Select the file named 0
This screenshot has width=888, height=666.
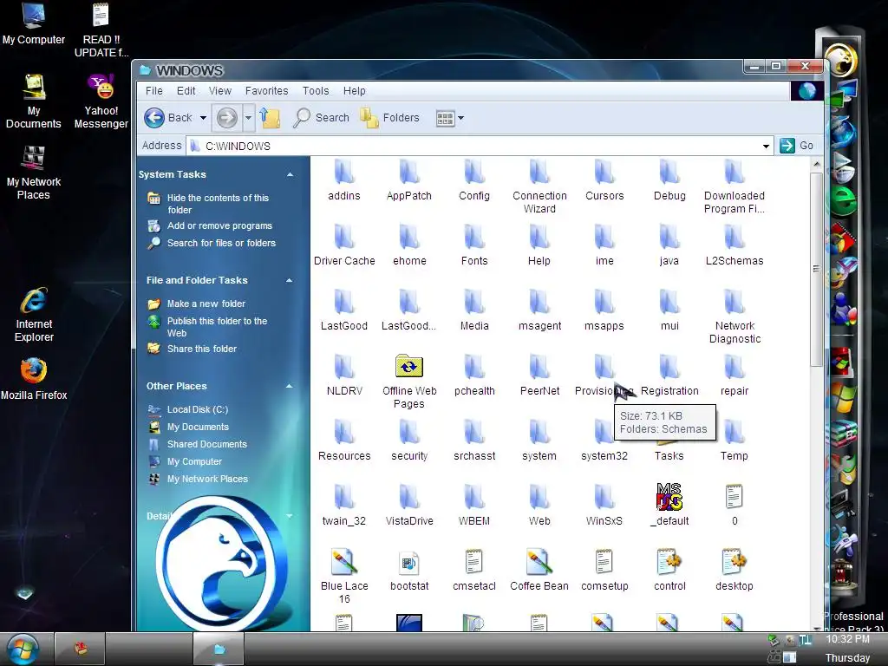coord(734,505)
